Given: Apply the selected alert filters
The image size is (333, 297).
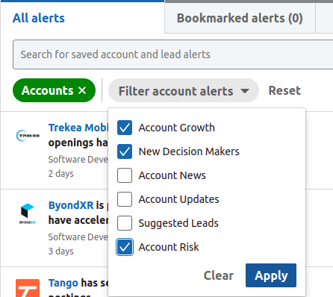Looking at the screenshot, I should pos(271,275).
